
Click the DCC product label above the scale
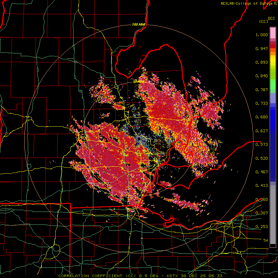[x=272, y=19]
